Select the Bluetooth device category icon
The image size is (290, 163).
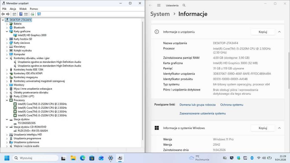coord(11,28)
